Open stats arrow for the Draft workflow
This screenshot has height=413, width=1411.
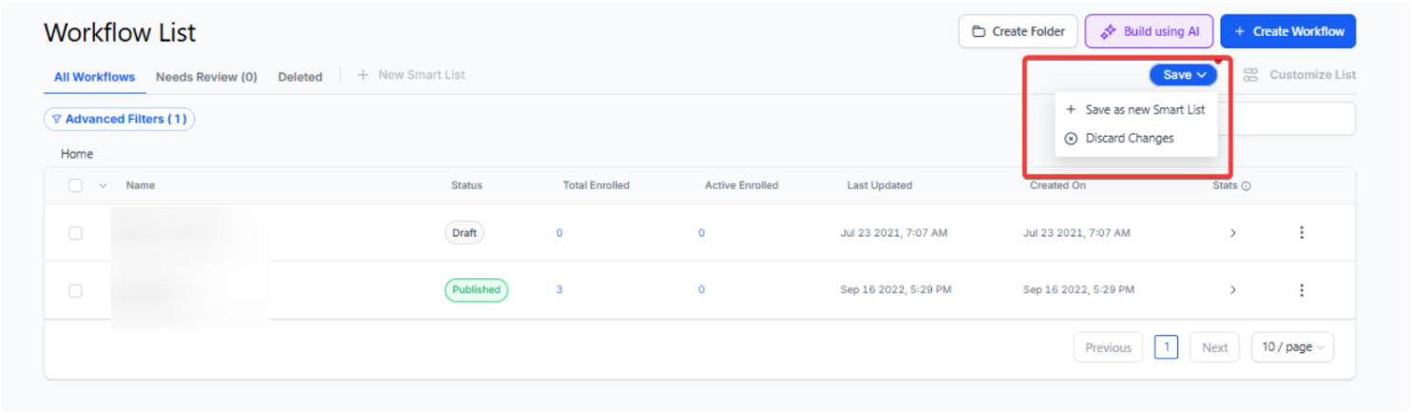coord(1232,233)
